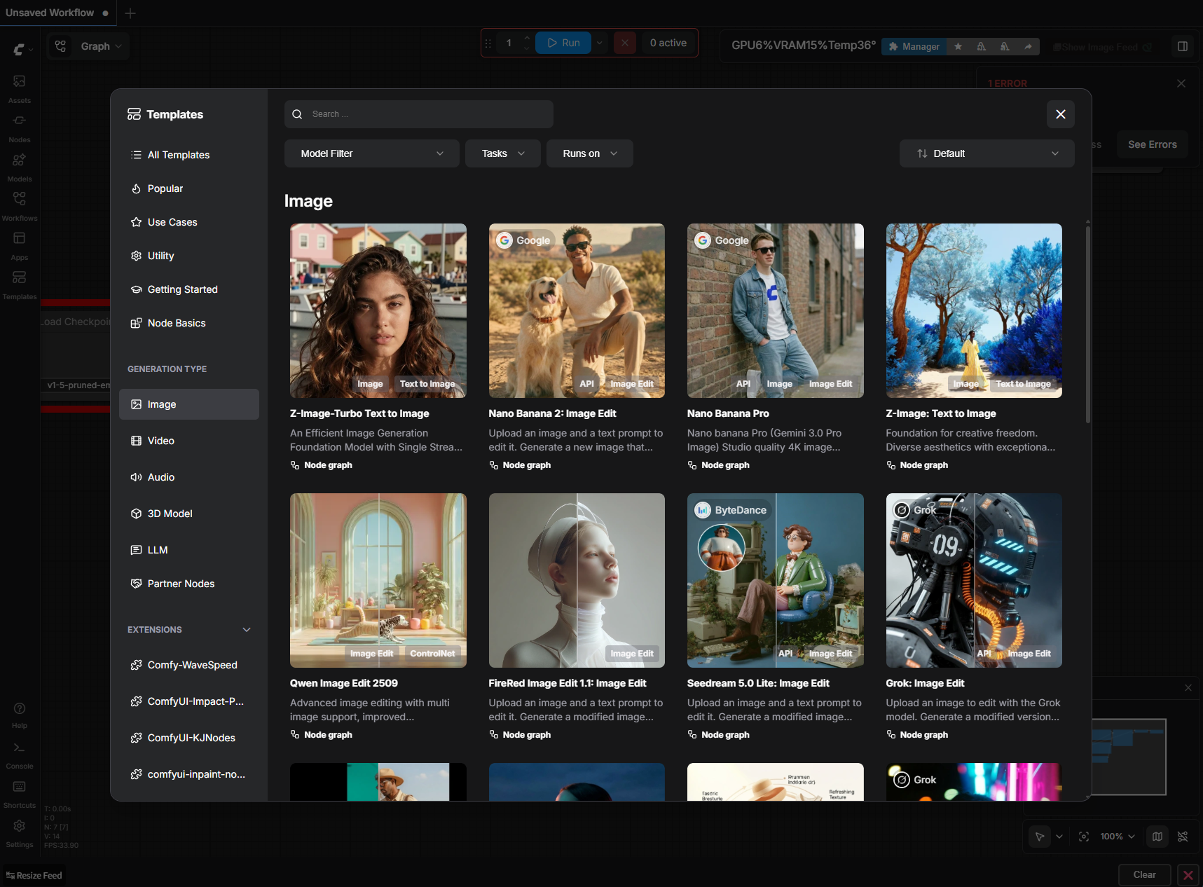Click the Help question mark icon
This screenshot has width=1203, height=887.
(19, 709)
